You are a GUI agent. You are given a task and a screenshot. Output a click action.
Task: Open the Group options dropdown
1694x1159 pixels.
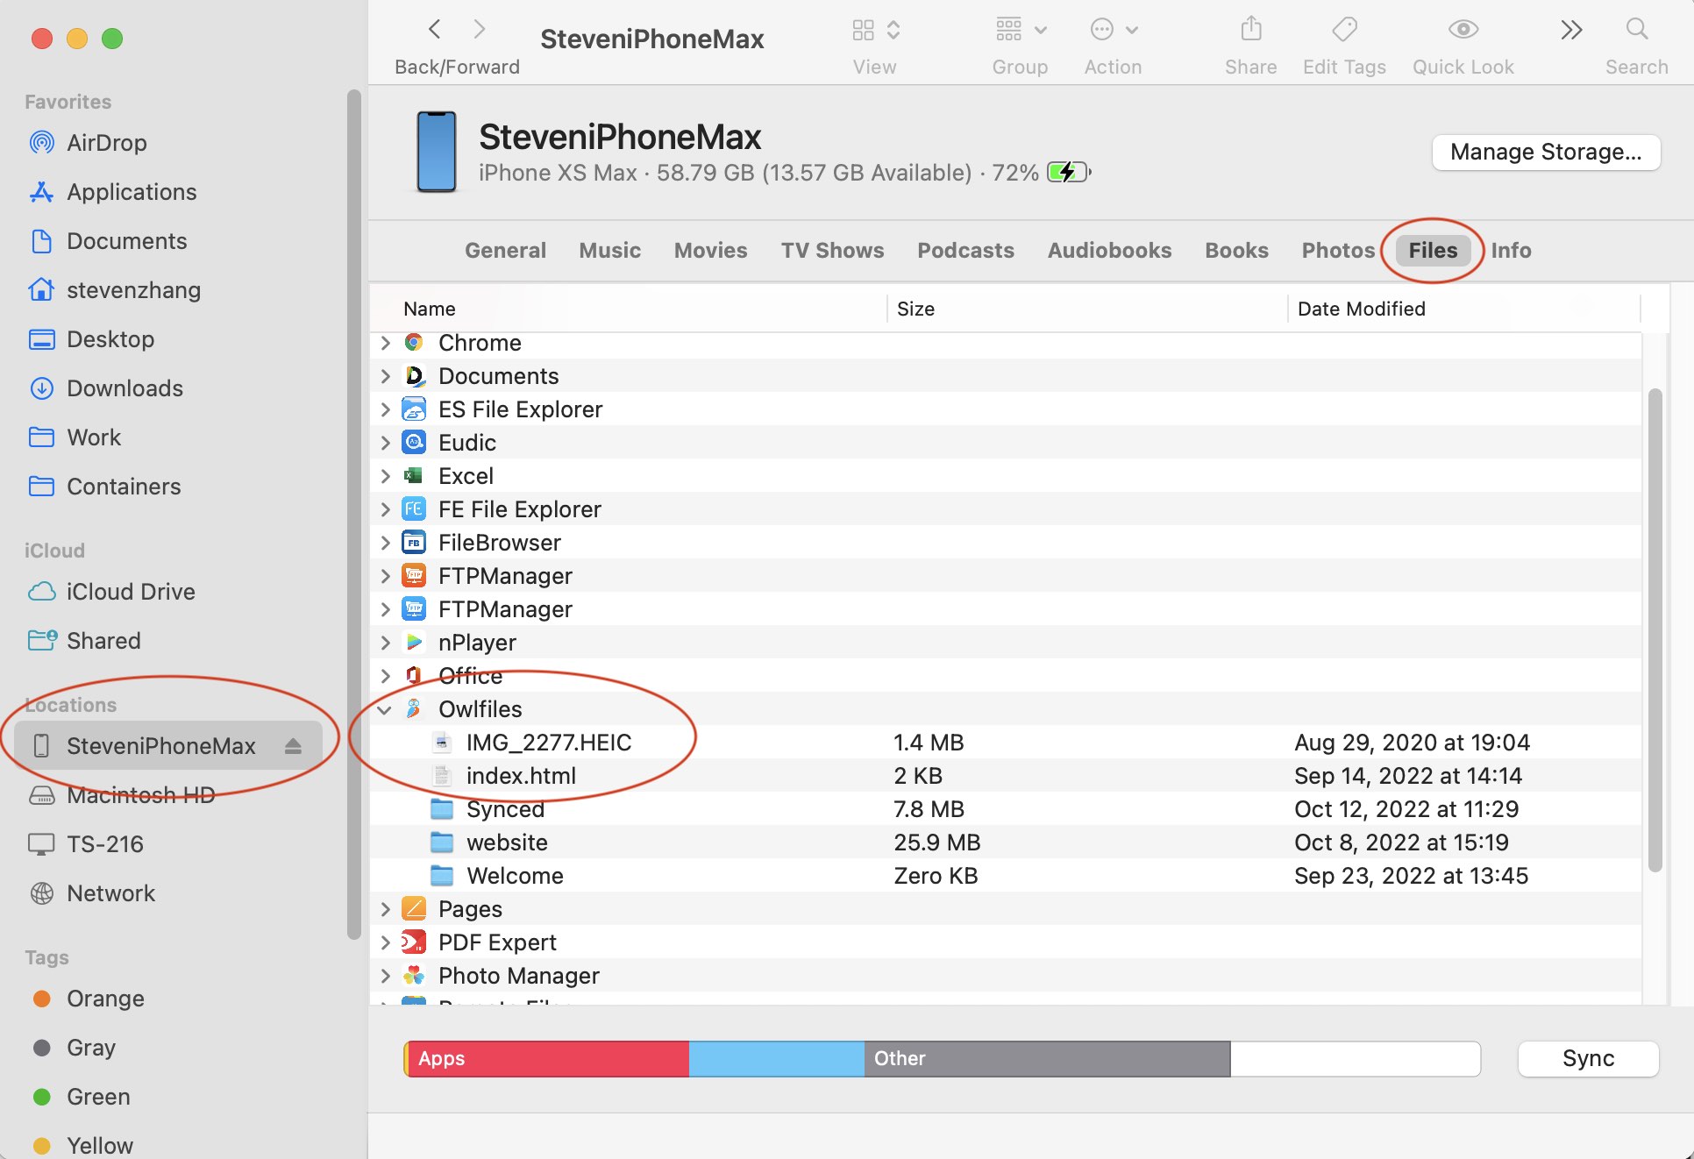pos(1021,31)
